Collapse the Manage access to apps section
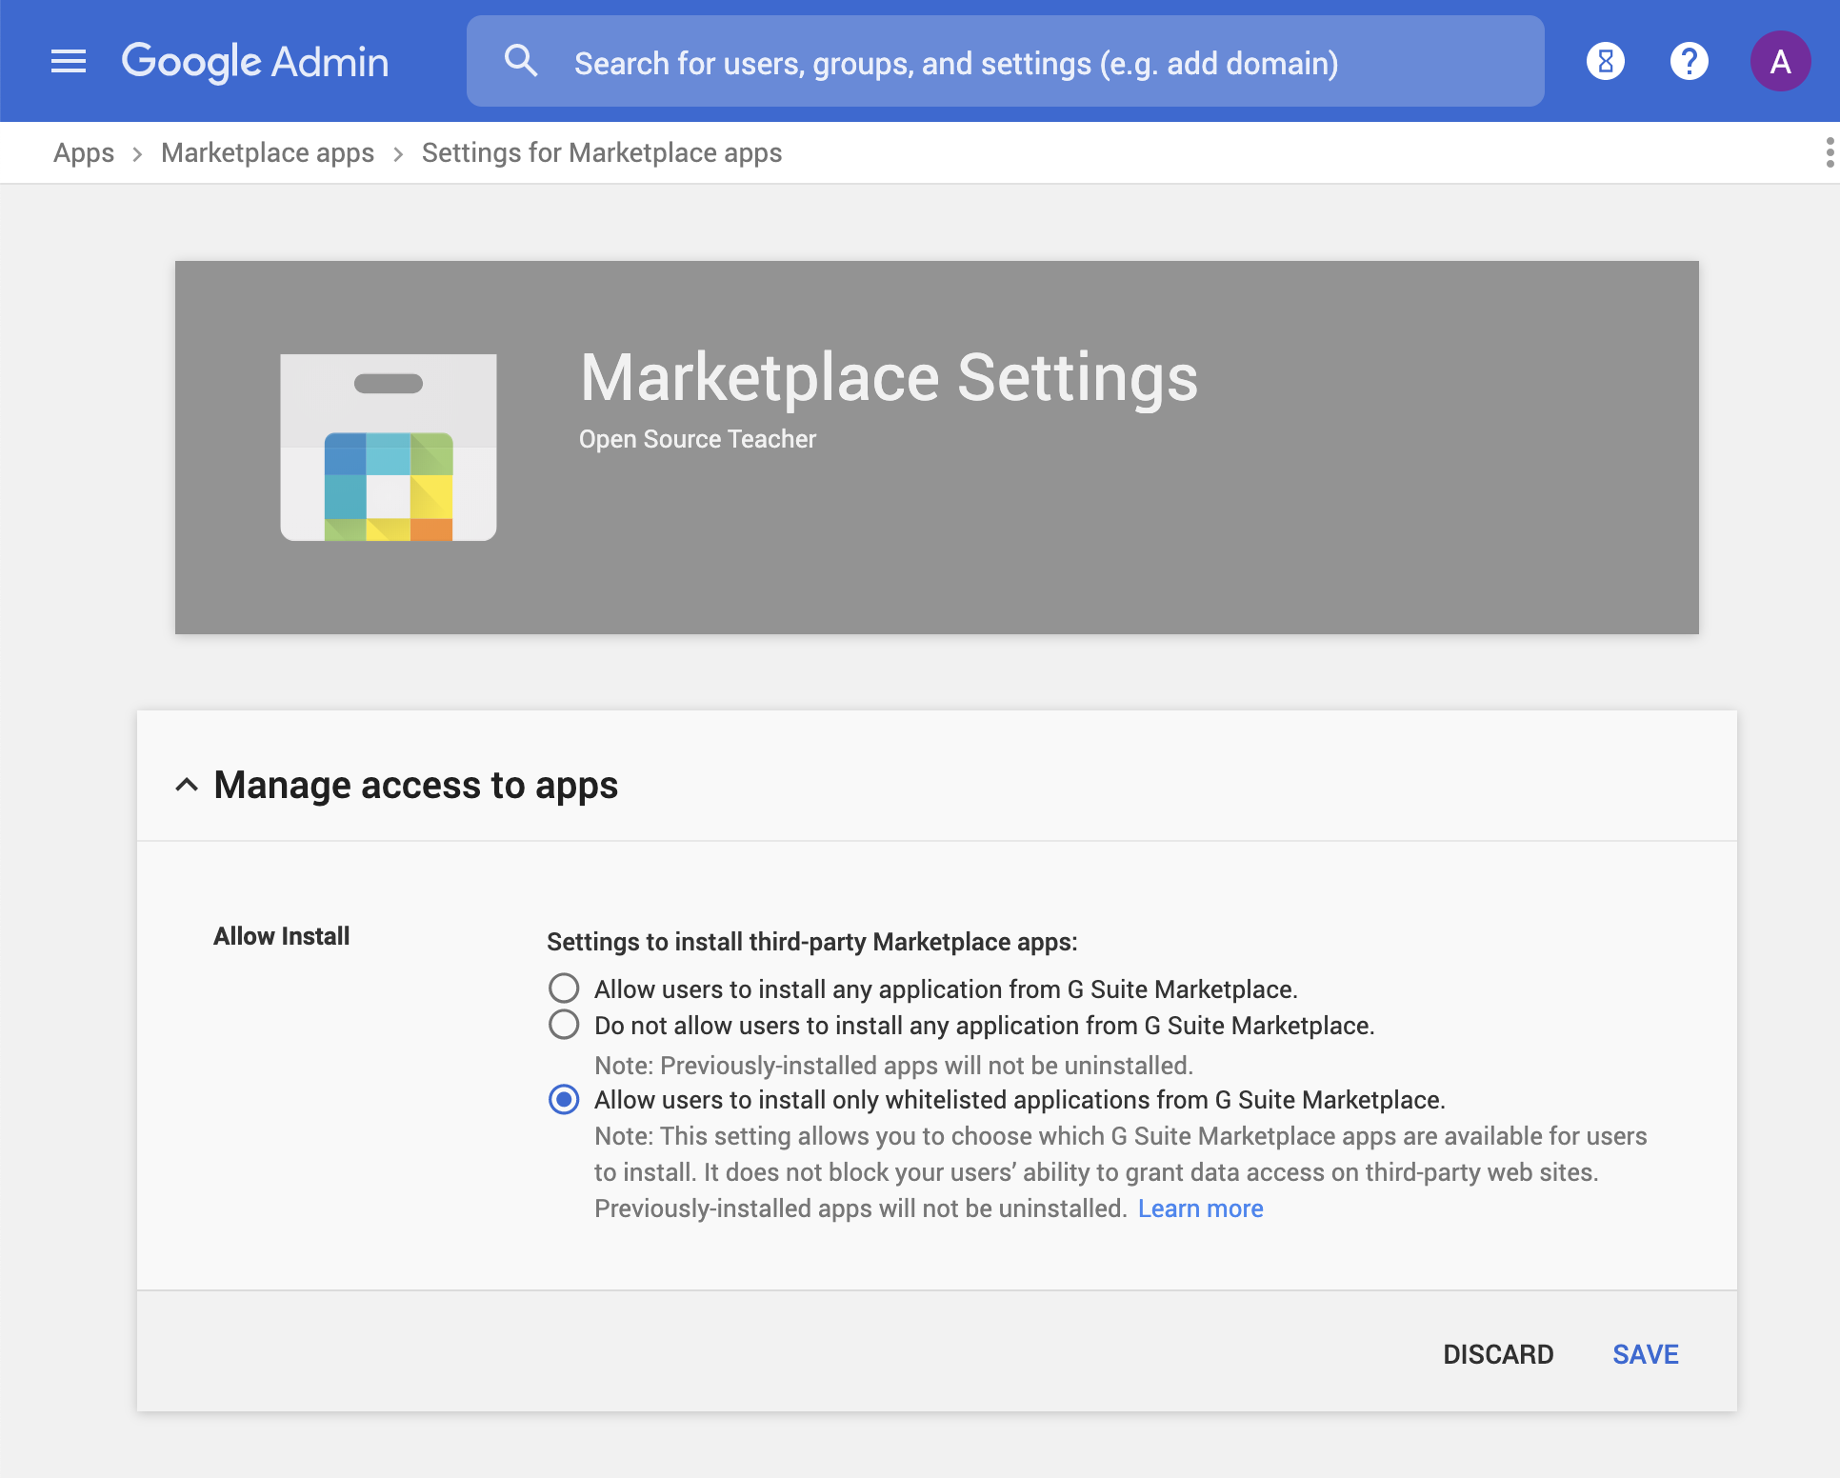Viewport: 1840px width, 1478px height. 187,786
